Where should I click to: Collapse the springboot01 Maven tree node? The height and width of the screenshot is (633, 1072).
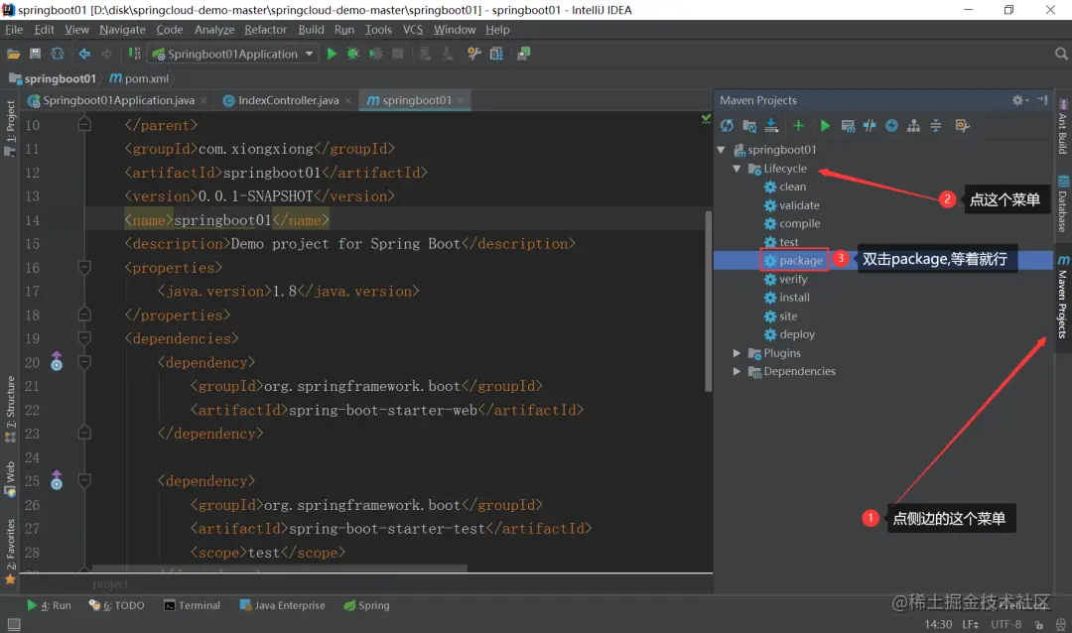coord(722,150)
